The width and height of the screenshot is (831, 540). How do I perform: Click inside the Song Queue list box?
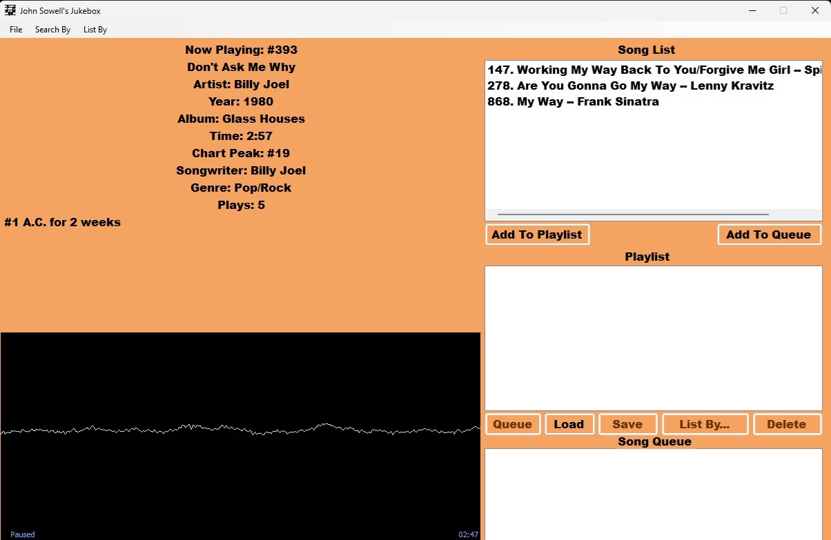653,493
